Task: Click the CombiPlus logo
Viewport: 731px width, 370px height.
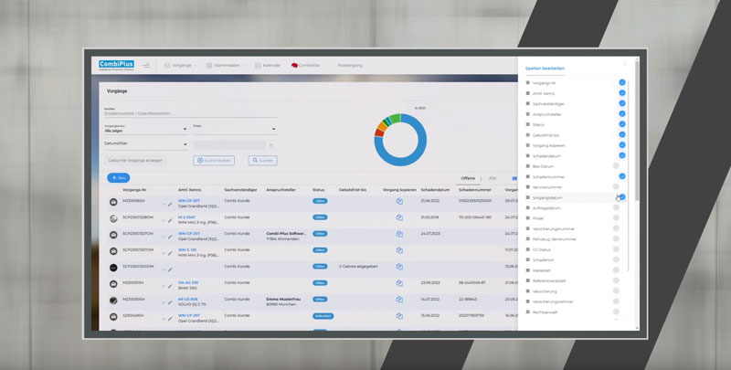Action: tap(116, 65)
